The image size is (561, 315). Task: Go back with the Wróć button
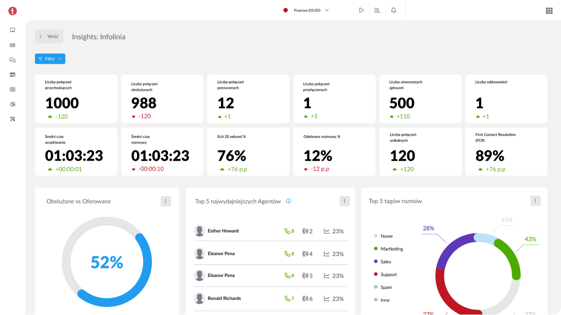click(x=49, y=36)
